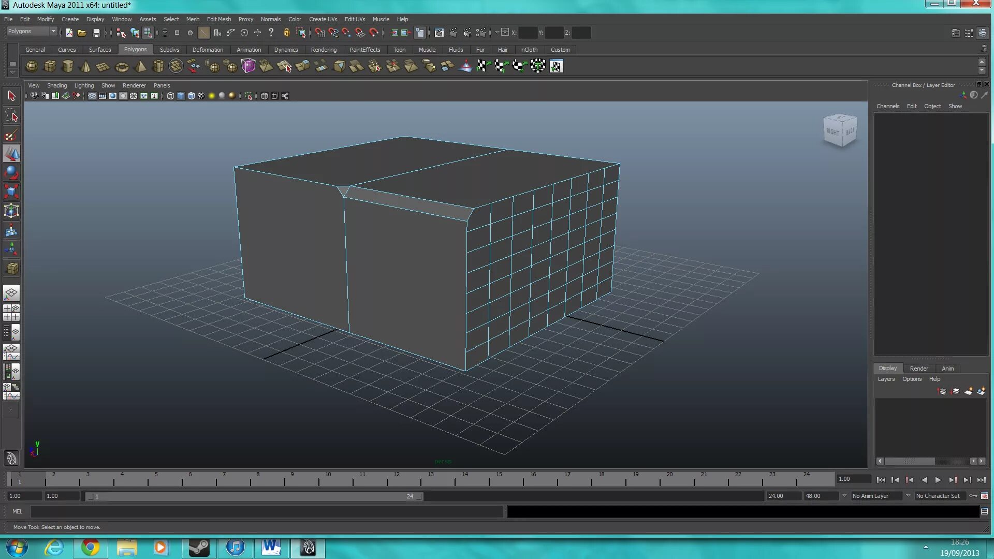Screen dimensions: 994x559
Task: Switch to the Deformation shelf tab
Action: (x=208, y=50)
